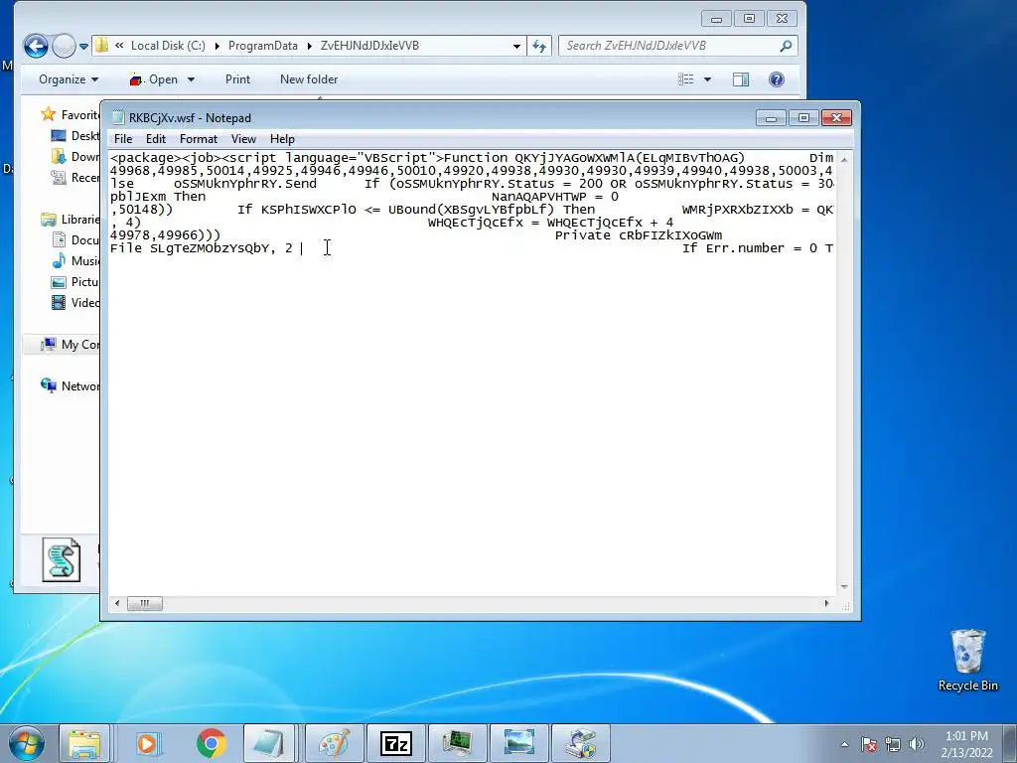The image size is (1017, 763).
Task: Open Windows Media Player from taskbar
Action: [147, 743]
